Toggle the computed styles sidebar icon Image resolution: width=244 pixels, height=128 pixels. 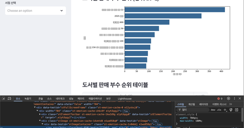pos(237,110)
